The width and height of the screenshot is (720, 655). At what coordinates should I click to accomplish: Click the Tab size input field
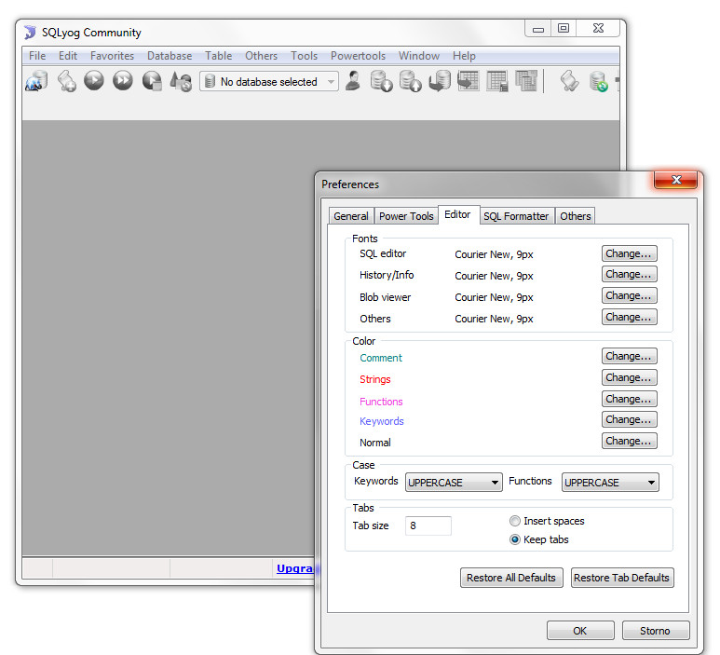[428, 525]
